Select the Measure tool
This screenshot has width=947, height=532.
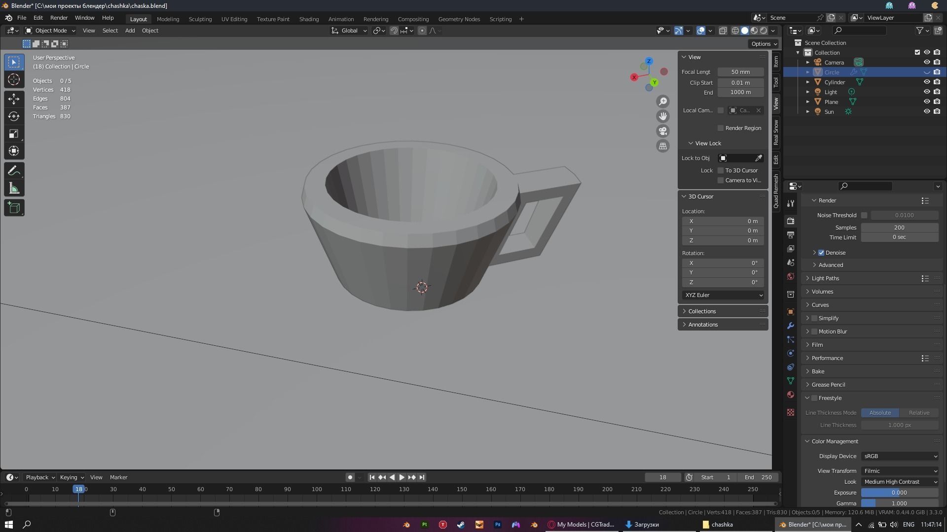click(x=14, y=188)
